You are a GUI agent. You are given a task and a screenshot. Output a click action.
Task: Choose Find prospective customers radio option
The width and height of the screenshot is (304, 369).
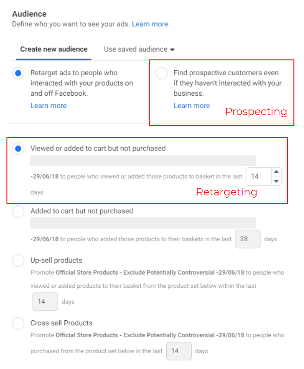click(162, 74)
